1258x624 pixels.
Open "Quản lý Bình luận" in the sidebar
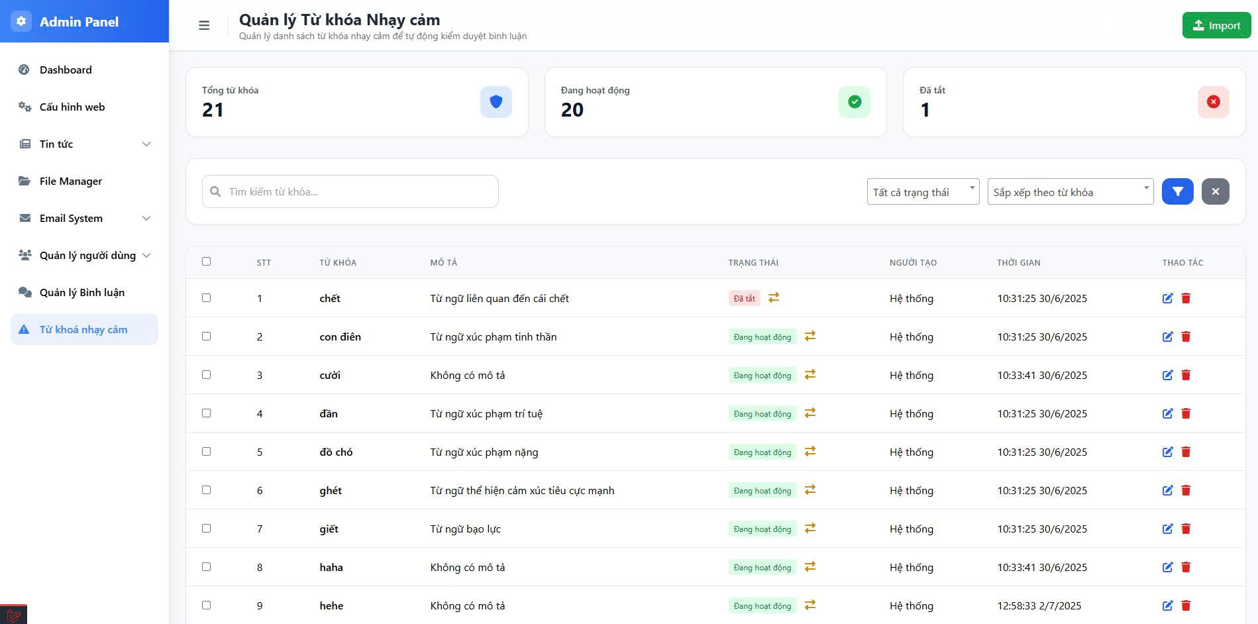pyautogui.click(x=82, y=292)
